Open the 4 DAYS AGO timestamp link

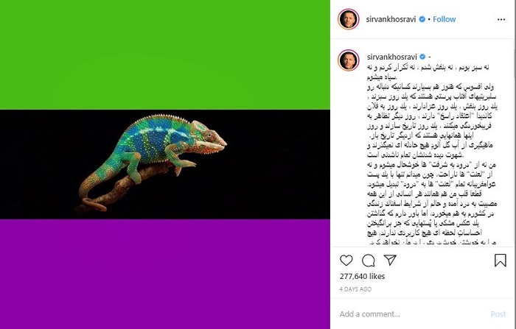coord(355,289)
